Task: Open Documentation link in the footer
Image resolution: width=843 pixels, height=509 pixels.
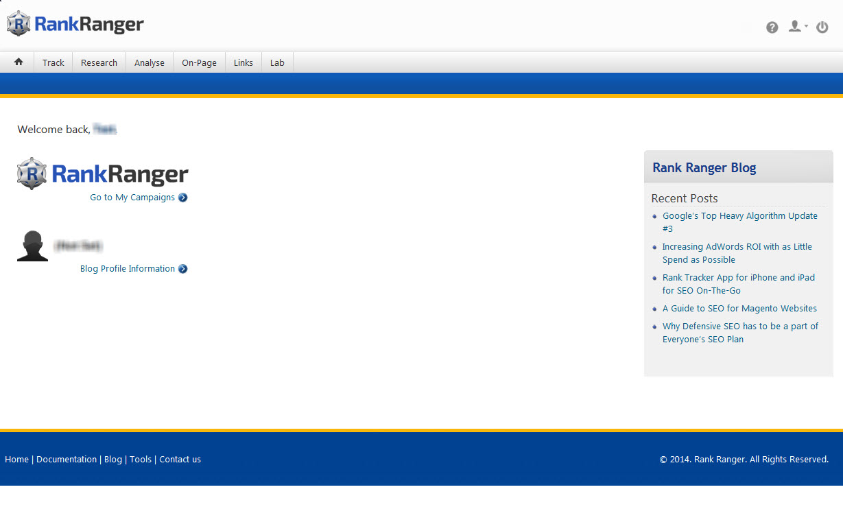Action: click(x=67, y=460)
